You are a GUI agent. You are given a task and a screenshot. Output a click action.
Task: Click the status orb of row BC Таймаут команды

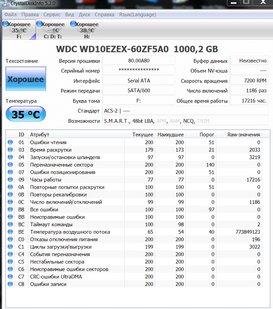tap(10, 224)
